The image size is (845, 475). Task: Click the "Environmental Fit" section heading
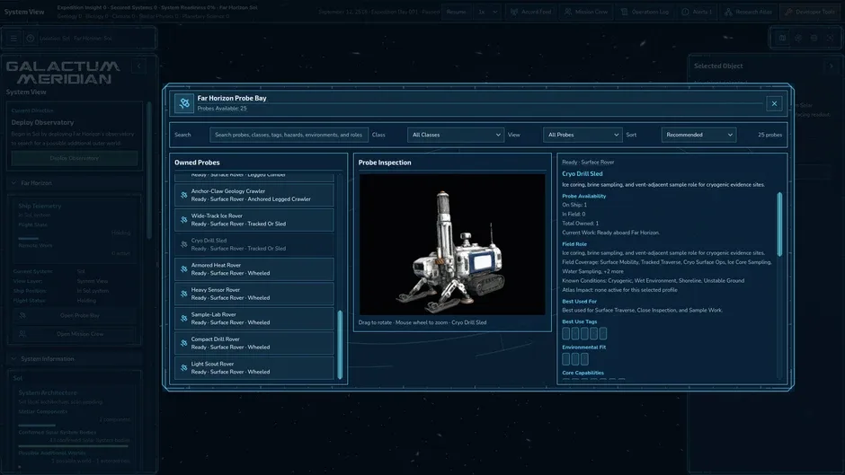583,347
